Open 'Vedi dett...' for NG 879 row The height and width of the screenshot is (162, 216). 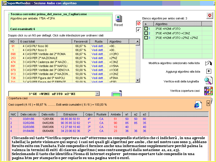(x=98, y=70)
